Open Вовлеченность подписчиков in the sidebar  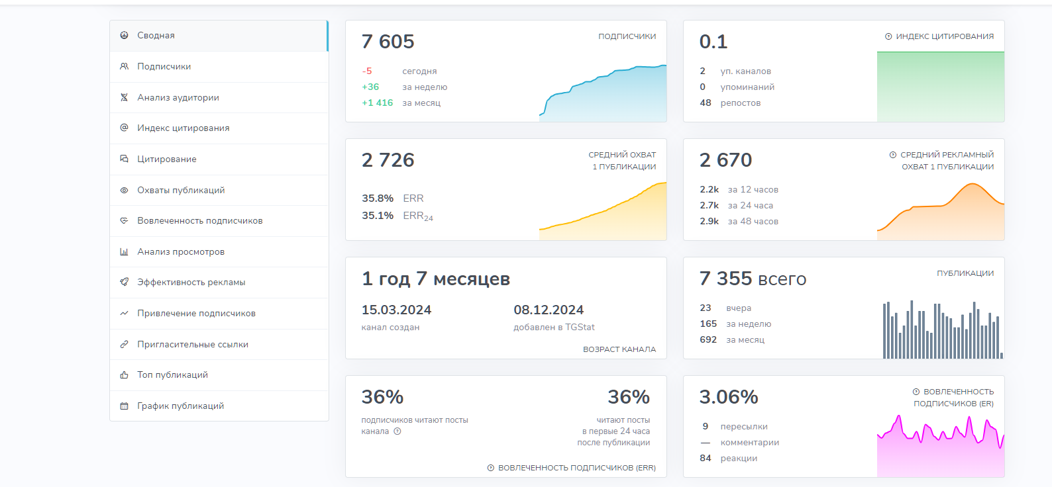click(199, 221)
